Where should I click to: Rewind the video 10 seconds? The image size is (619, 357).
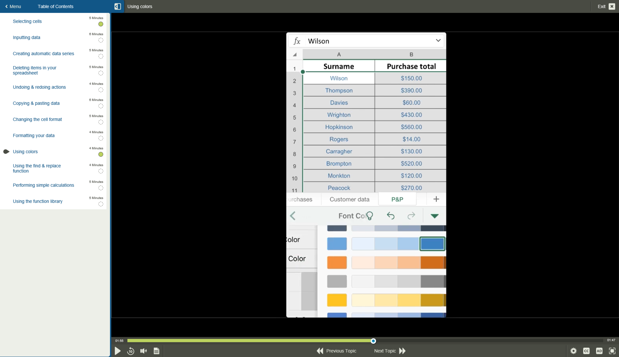pyautogui.click(x=130, y=351)
